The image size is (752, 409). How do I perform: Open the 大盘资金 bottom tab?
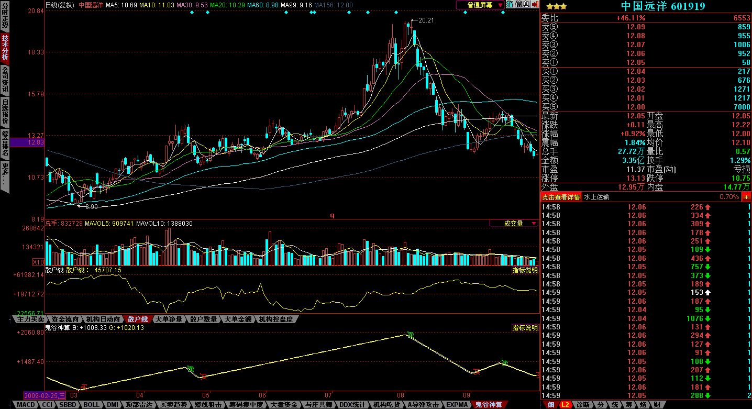point(284,405)
